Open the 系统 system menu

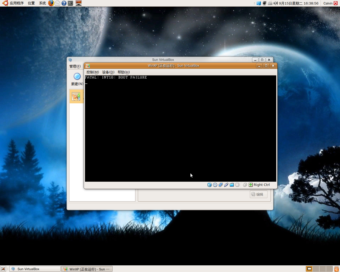point(42,3)
